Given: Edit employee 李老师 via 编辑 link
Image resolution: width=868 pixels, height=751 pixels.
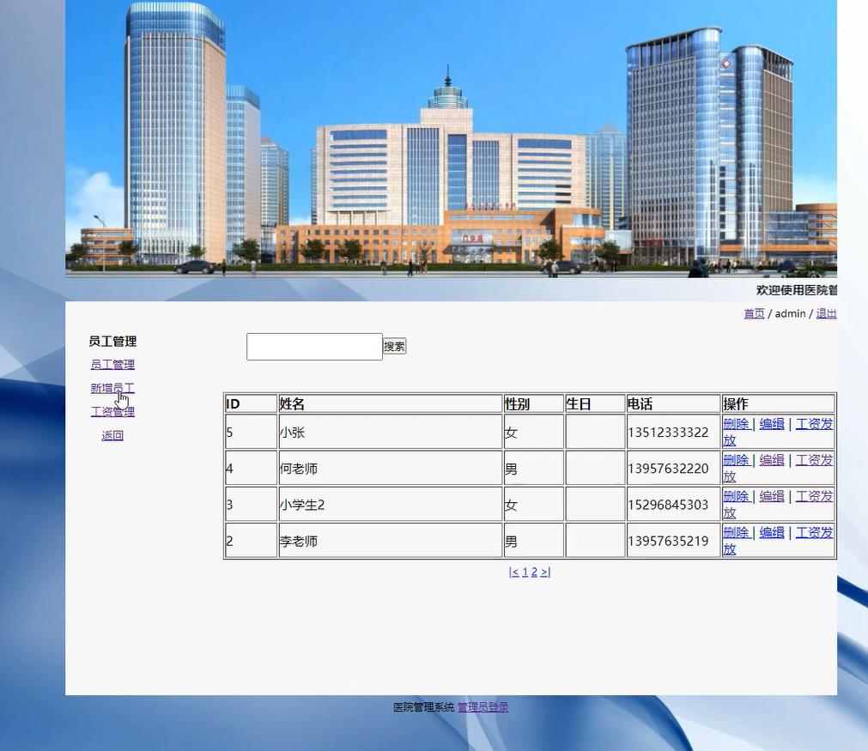Looking at the screenshot, I should [x=772, y=532].
